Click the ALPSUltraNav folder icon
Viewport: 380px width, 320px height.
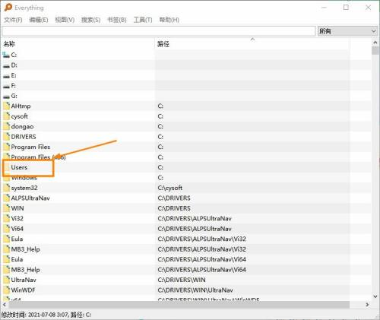(x=6, y=198)
